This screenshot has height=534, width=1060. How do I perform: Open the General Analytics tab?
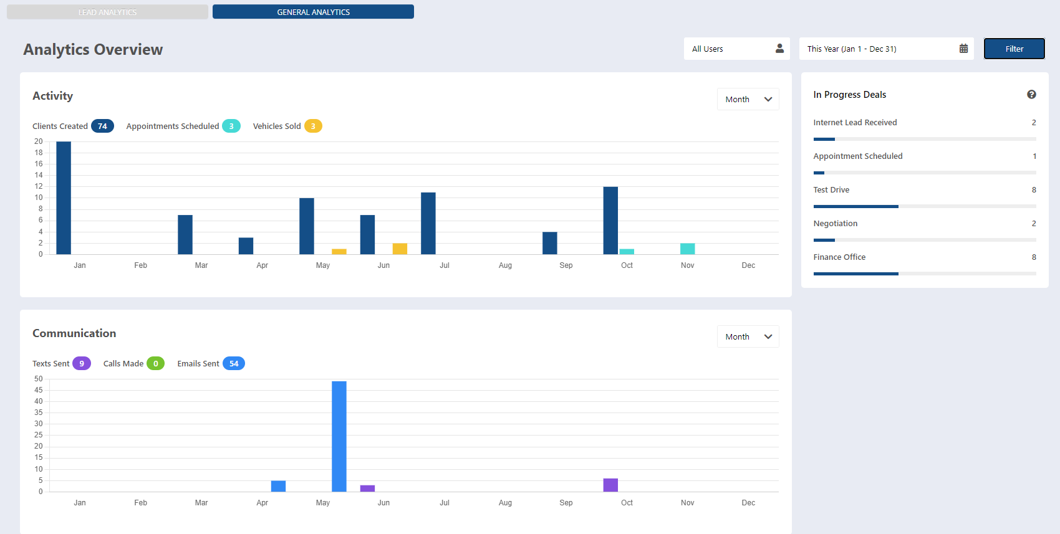[x=313, y=12]
